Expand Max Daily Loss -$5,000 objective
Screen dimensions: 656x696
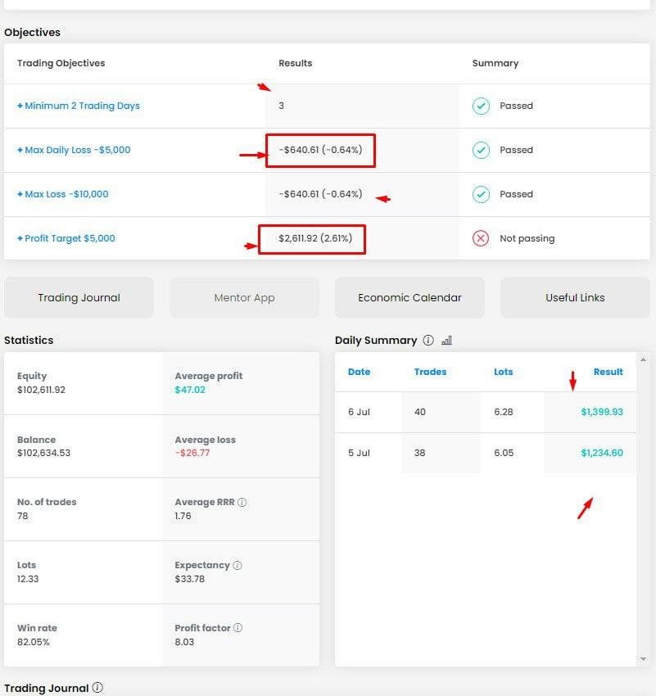click(x=74, y=150)
